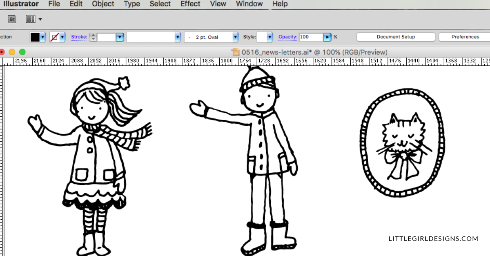This screenshot has width=490, height=256.
Task: Expand the Stroke weight dropdown
Action: point(120,37)
